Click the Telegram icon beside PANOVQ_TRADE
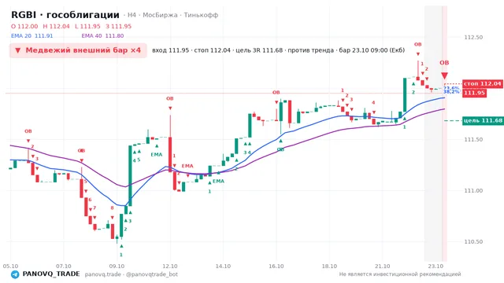The width and height of the screenshot is (504, 283). tap(15, 274)
